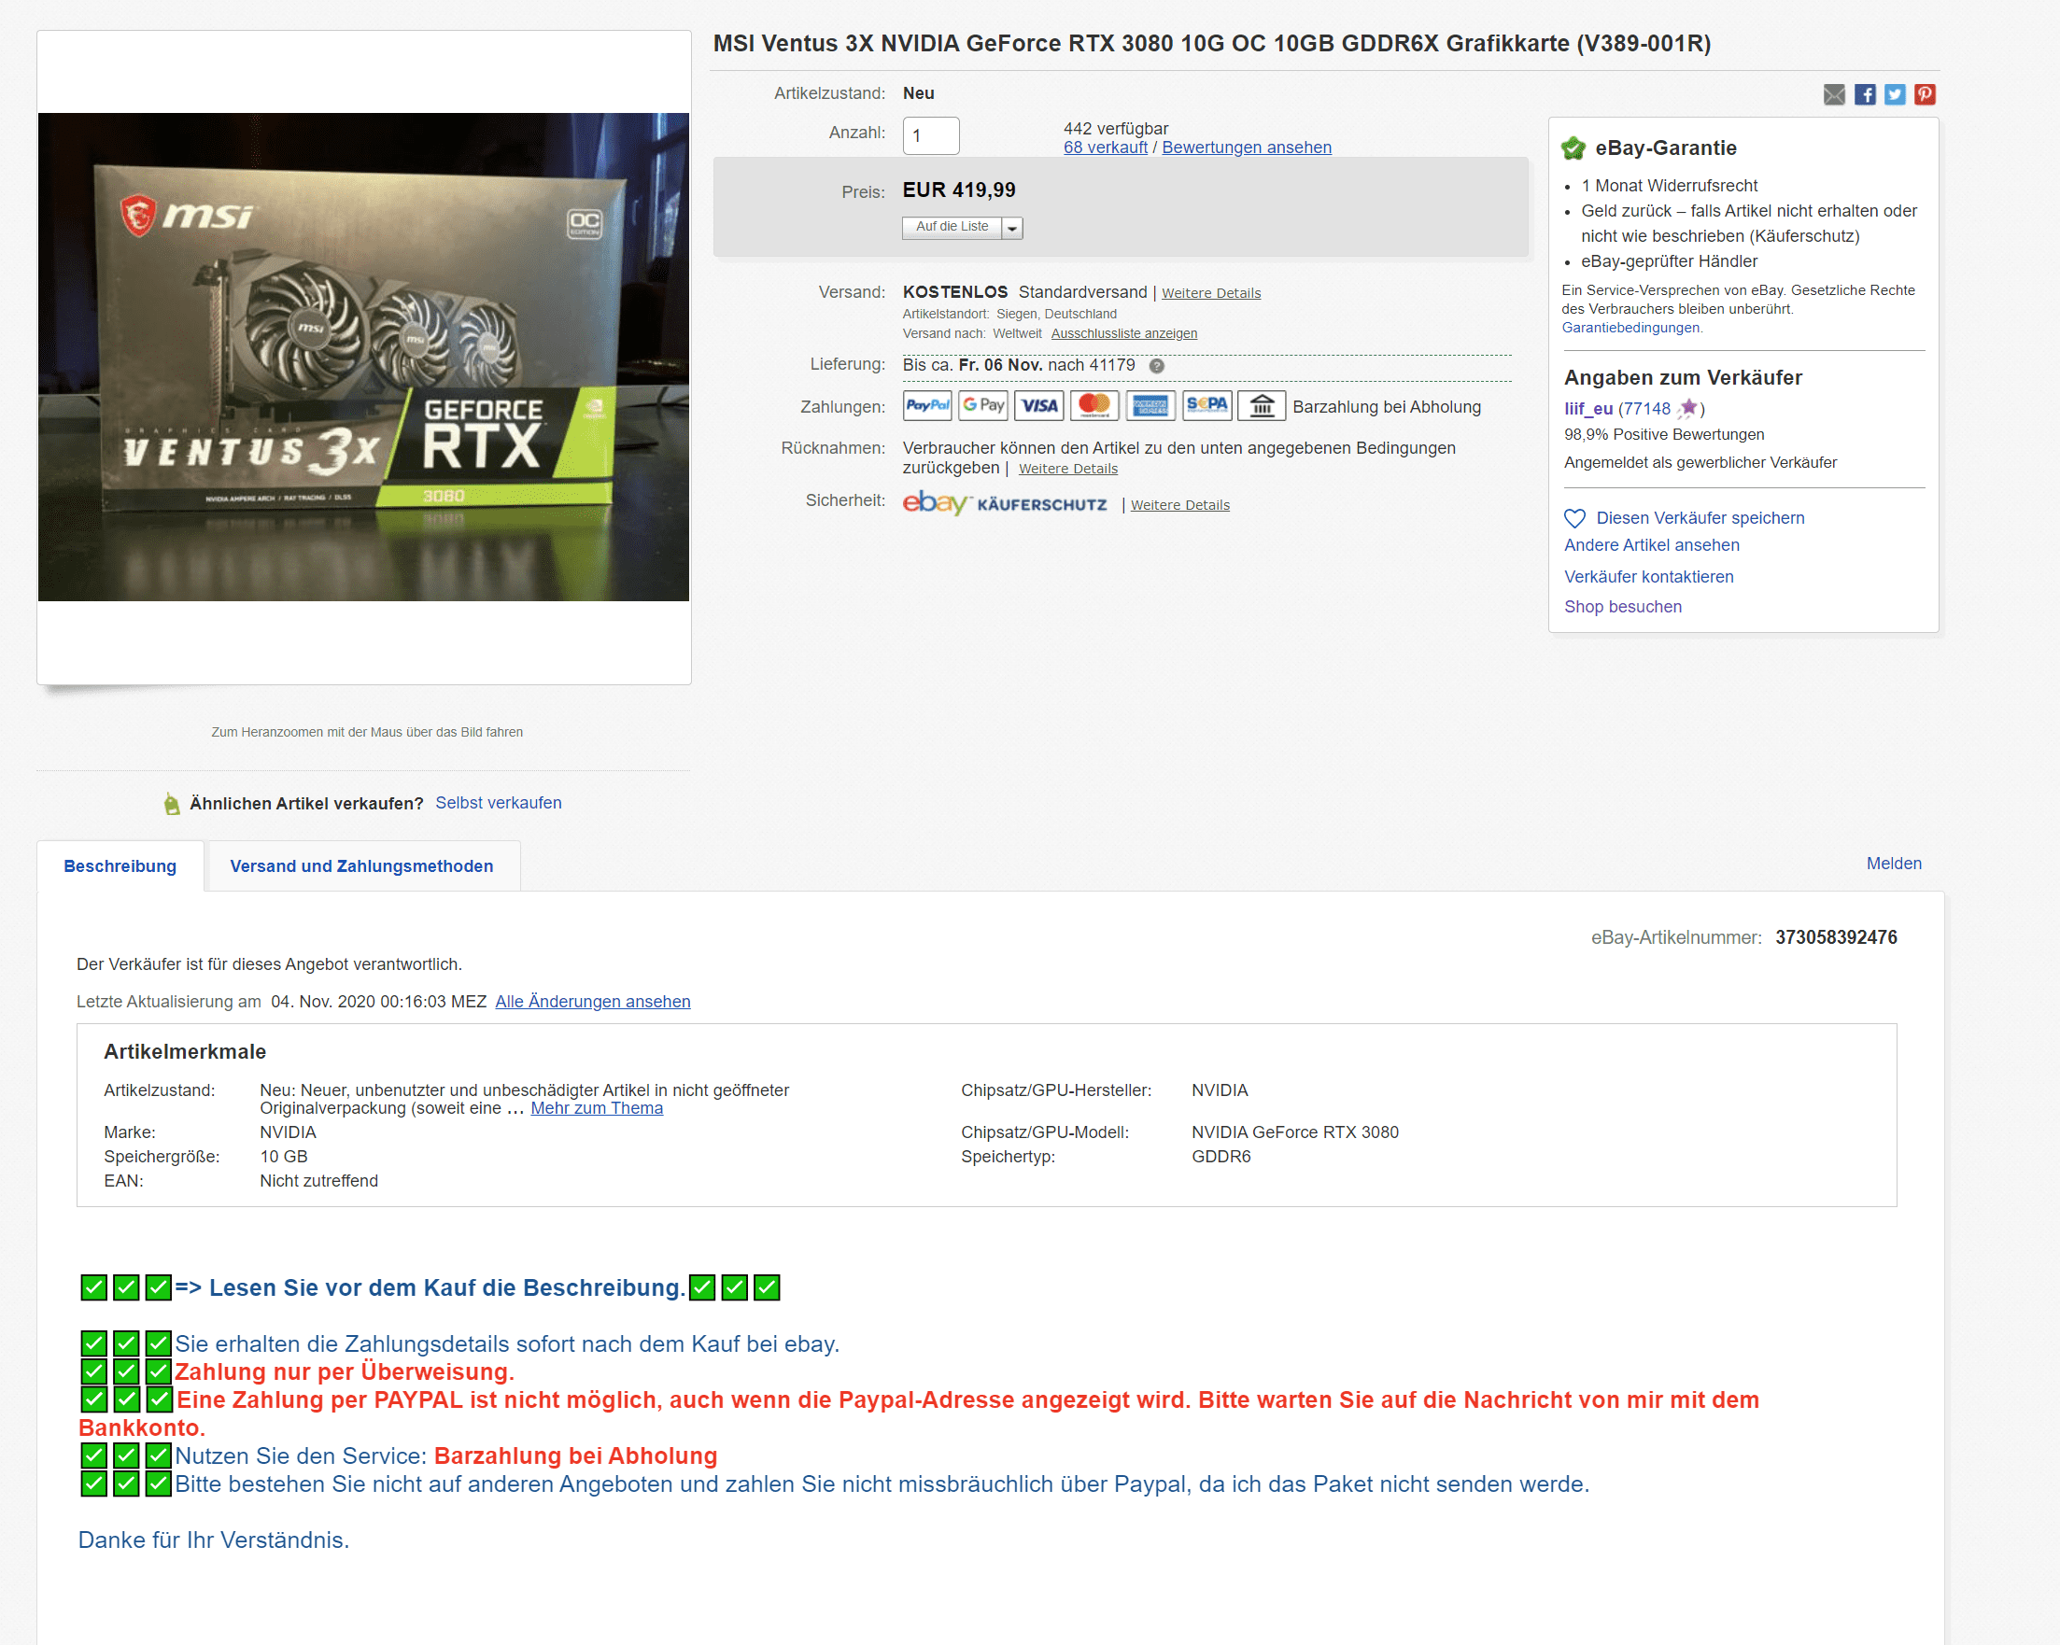The width and height of the screenshot is (2060, 1645).
Task: Share listing on Pinterest
Action: pos(1925,94)
